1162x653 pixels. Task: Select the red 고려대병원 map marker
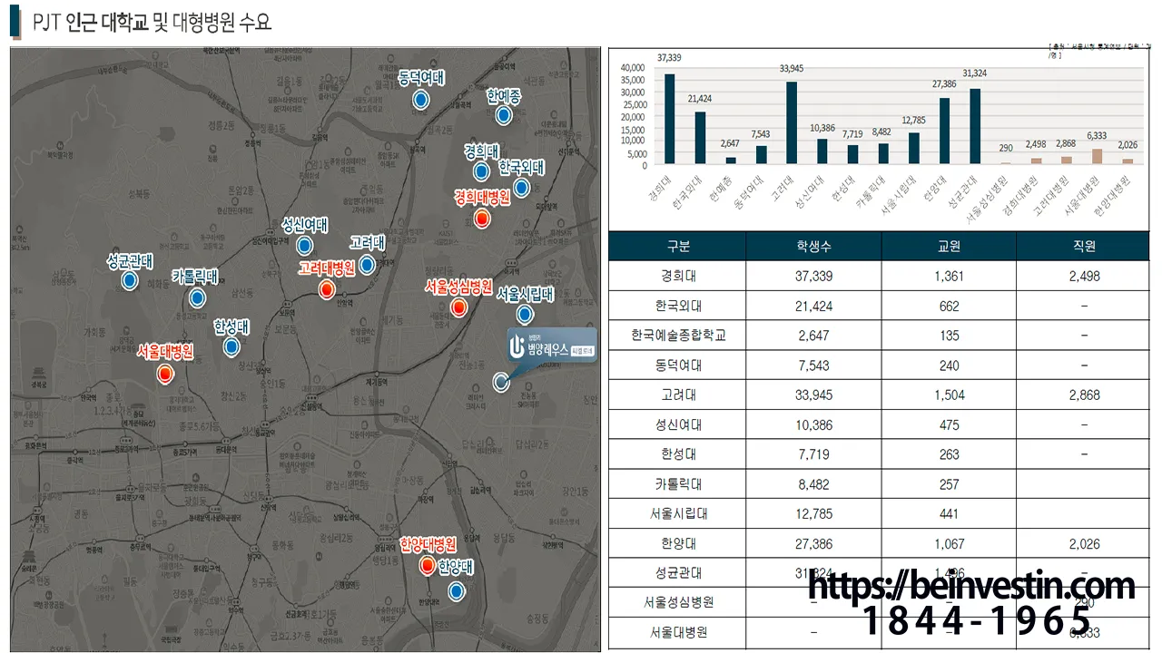[327, 289]
